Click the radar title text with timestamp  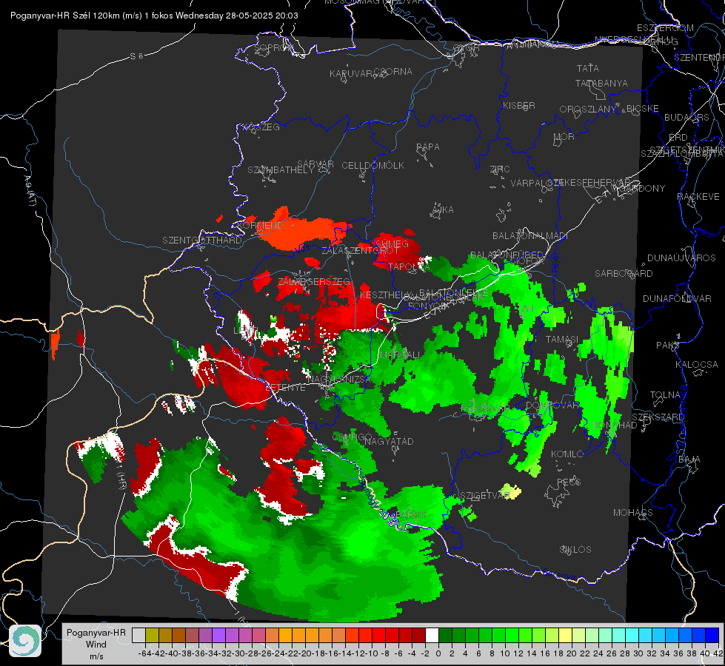tap(154, 16)
